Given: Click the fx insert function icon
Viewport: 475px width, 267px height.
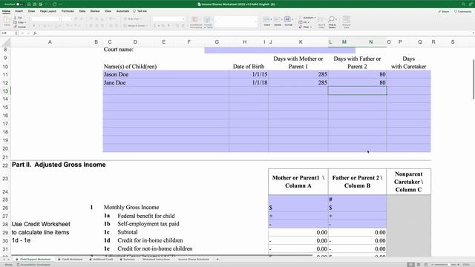Looking at the screenshot, I should 35,33.
